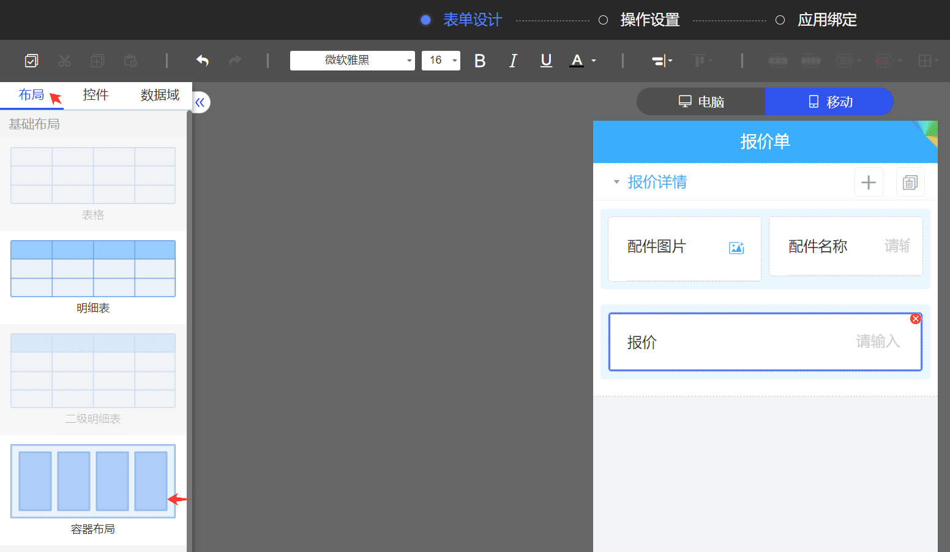Open the horizontal alignment tool
The image size is (950, 552).
point(662,60)
